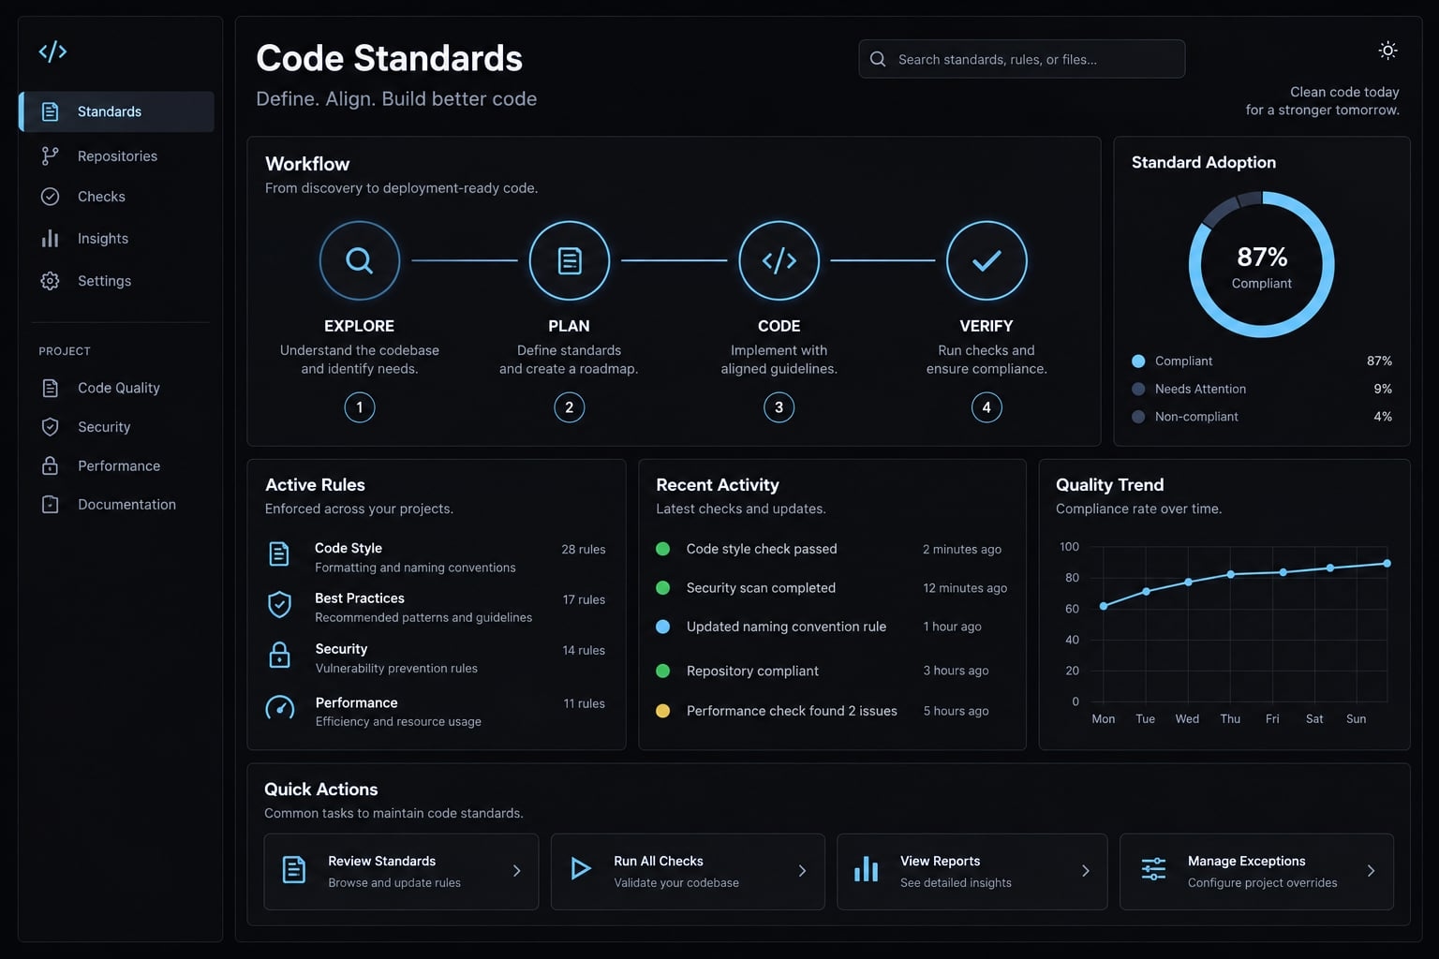Click the Non-compliant legend color dot
This screenshot has width=1439, height=959.
click(1138, 417)
